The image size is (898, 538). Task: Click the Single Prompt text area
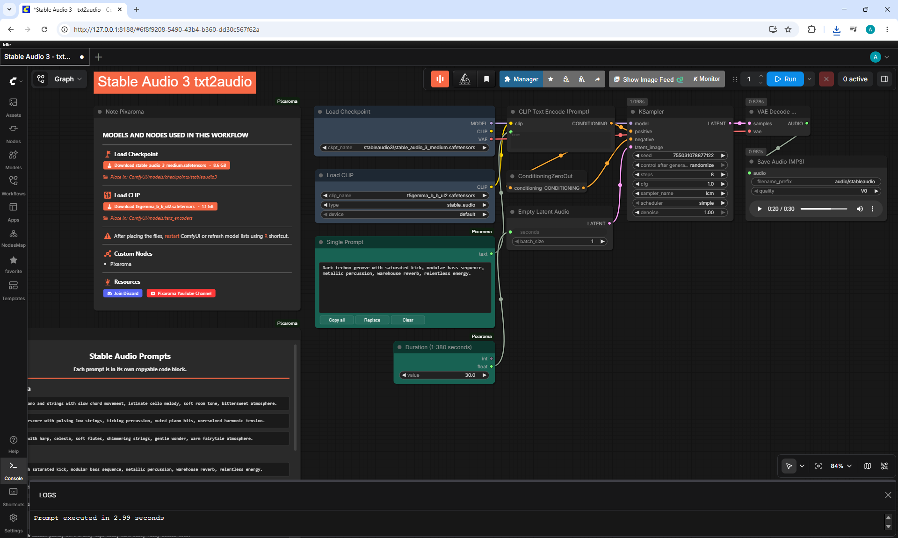point(405,287)
